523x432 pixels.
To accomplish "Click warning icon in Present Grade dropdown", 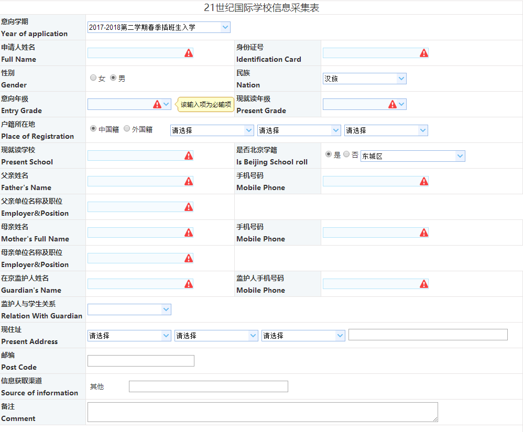I will coord(392,104).
